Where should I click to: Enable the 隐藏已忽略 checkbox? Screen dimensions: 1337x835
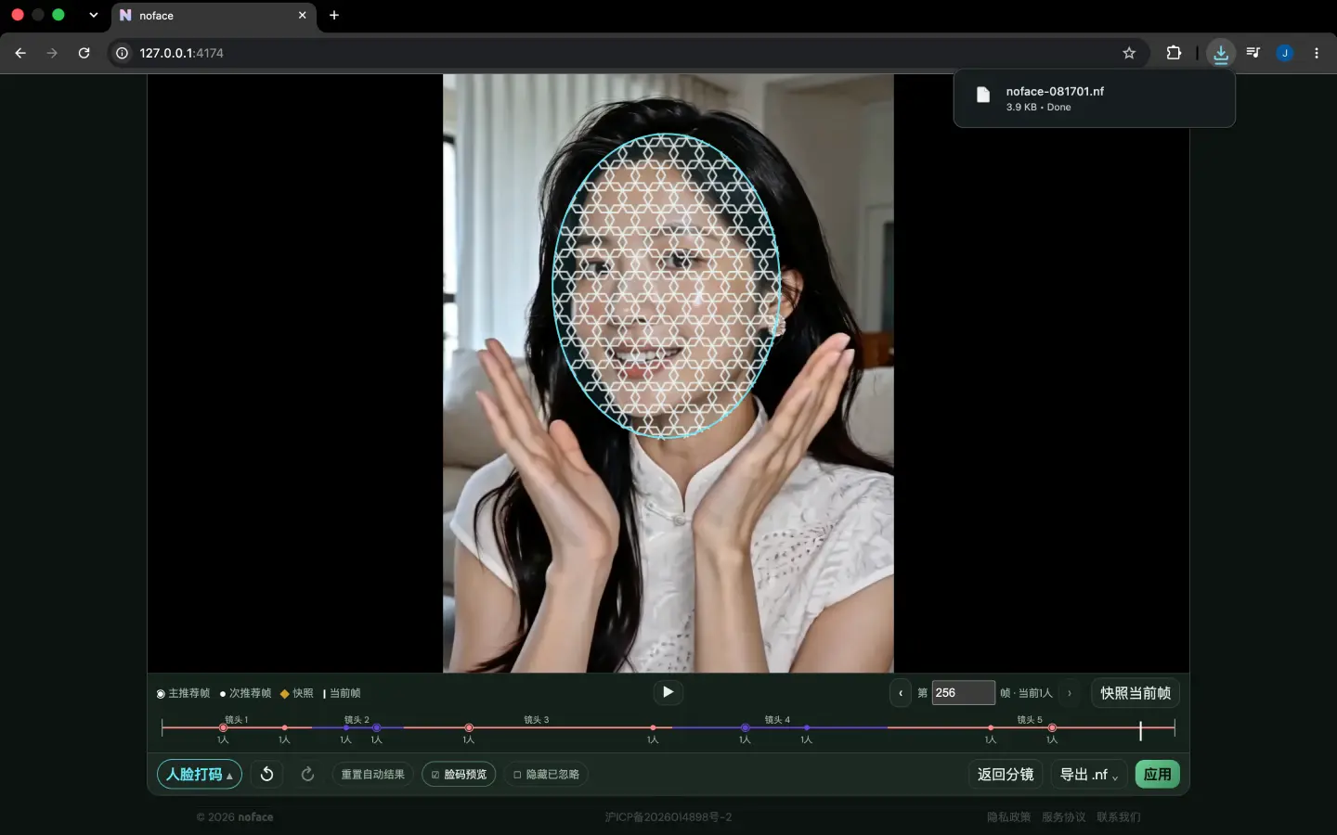[x=546, y=774]
